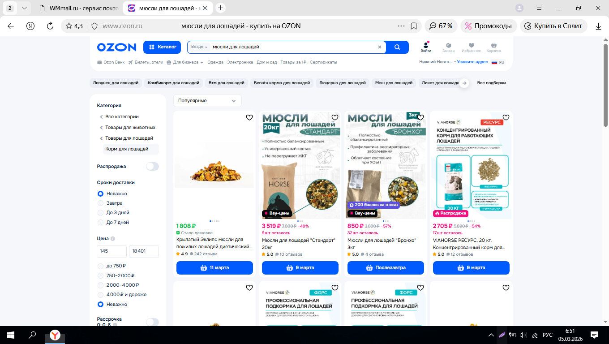609x344 pixels.
Task: Switch to the WMmail.ru browser tab
Action: (x=78, y=8)
